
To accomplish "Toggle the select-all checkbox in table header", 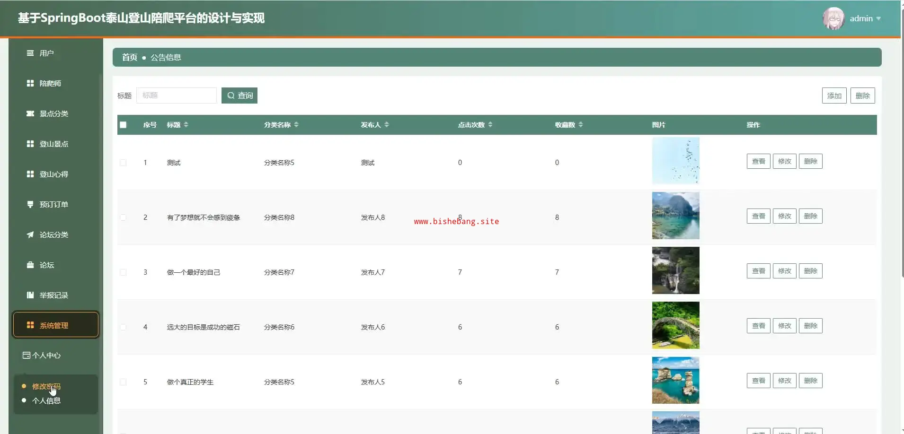I will pyautogui.click(x=123, y=125).
